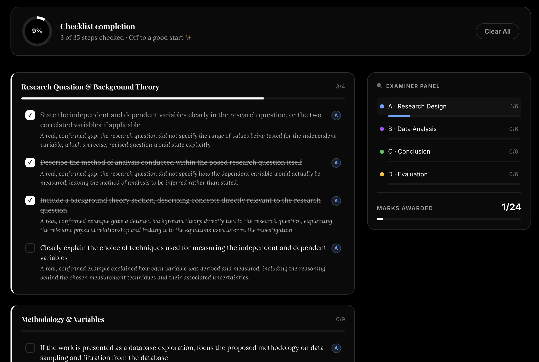Uncheck 'Describe the method of analysis' step
The height and width of the screenshot is (362, 539).
pos(30,163)
